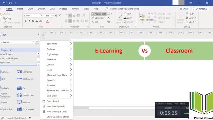213x120 pixels.
Task: Toggle Strikethrough formatting
Action: tap(37, 21)
